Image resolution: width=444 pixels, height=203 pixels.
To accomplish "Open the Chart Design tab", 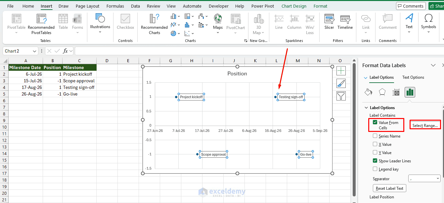I will pos(294,6).
